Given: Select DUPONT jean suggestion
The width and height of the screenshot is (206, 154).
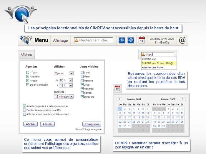Looking at the screenshot, I should point(159,59).
